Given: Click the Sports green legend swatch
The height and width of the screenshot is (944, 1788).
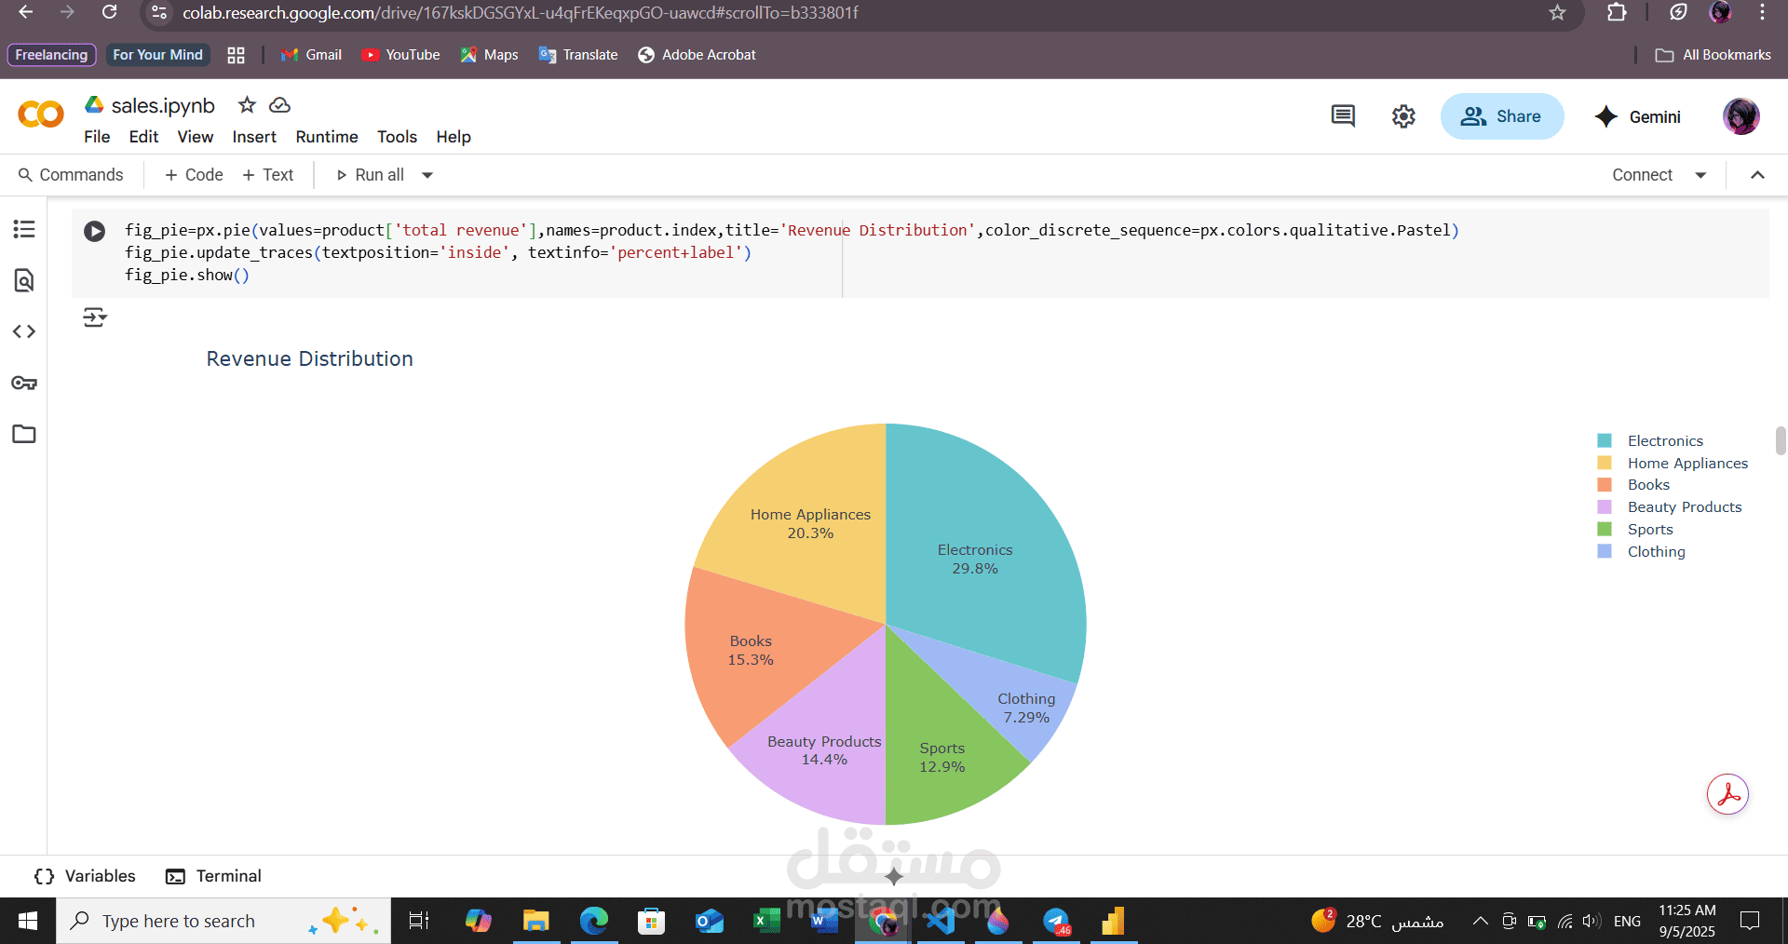Looking at the screenshot, I should 1605,529.
